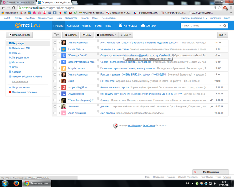Viewport: 234px width, 187px height.
Task: Open the select-all checkbox dropdown arrow
Action: (58, 35)
